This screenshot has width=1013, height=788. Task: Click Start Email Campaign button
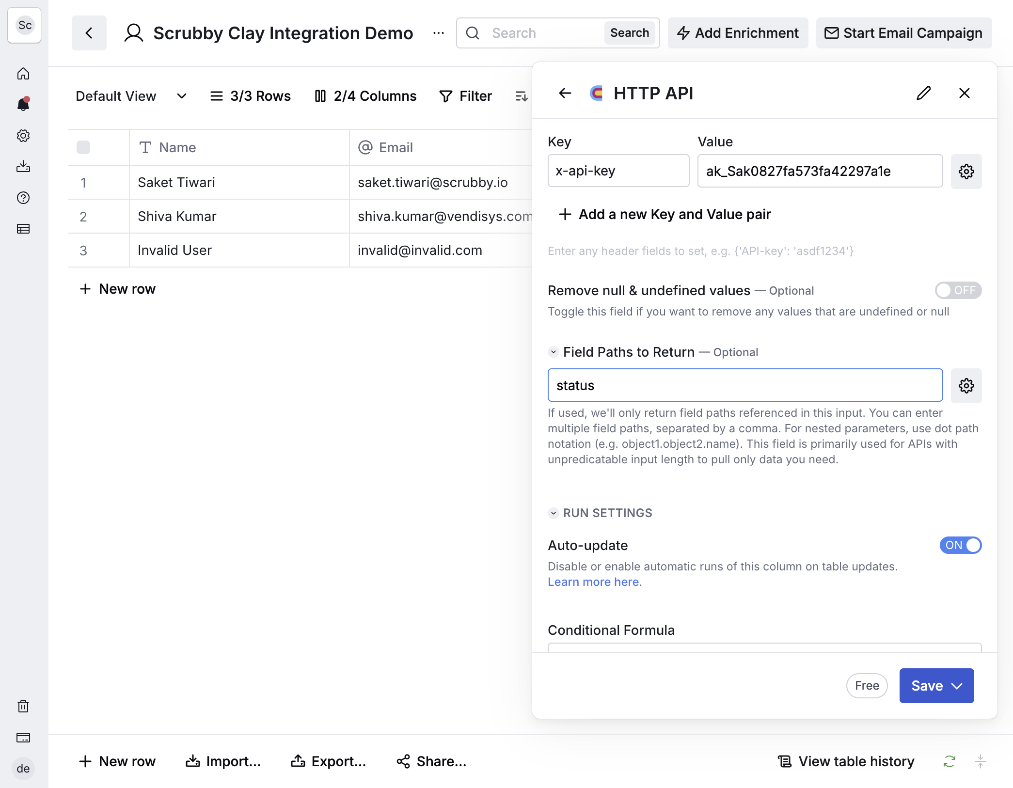click(x=904, y=33)
